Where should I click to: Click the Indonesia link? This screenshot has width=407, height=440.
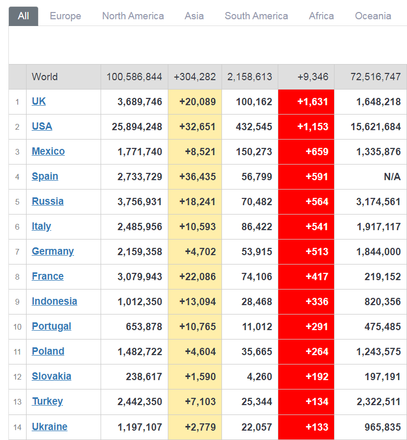(54, 301)
